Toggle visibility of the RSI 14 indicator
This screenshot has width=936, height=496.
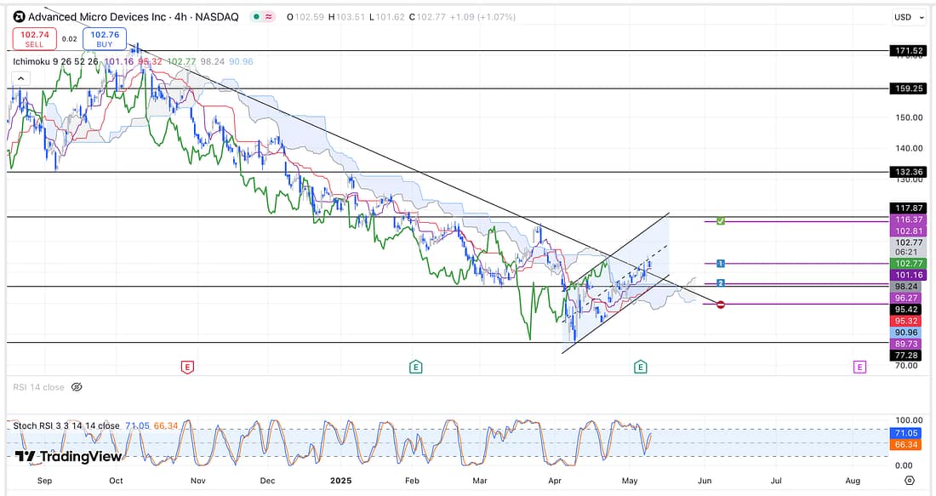pos(77,387)
